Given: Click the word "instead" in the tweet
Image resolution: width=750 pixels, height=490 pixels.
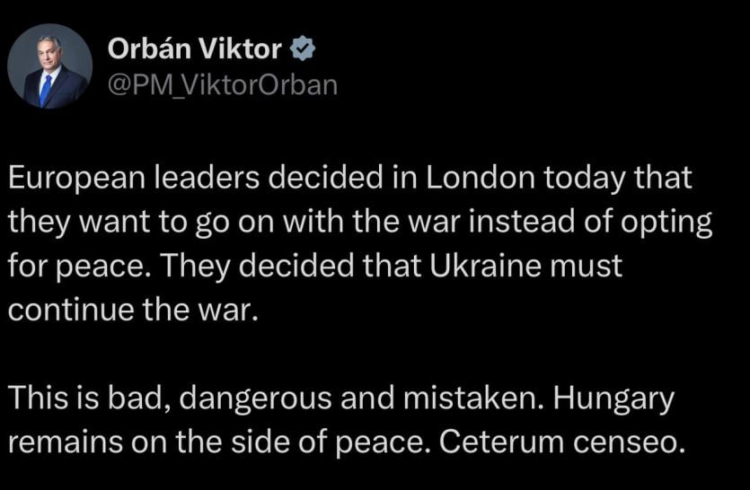Looking at the screenshot, I should click(x=521, y=222).
